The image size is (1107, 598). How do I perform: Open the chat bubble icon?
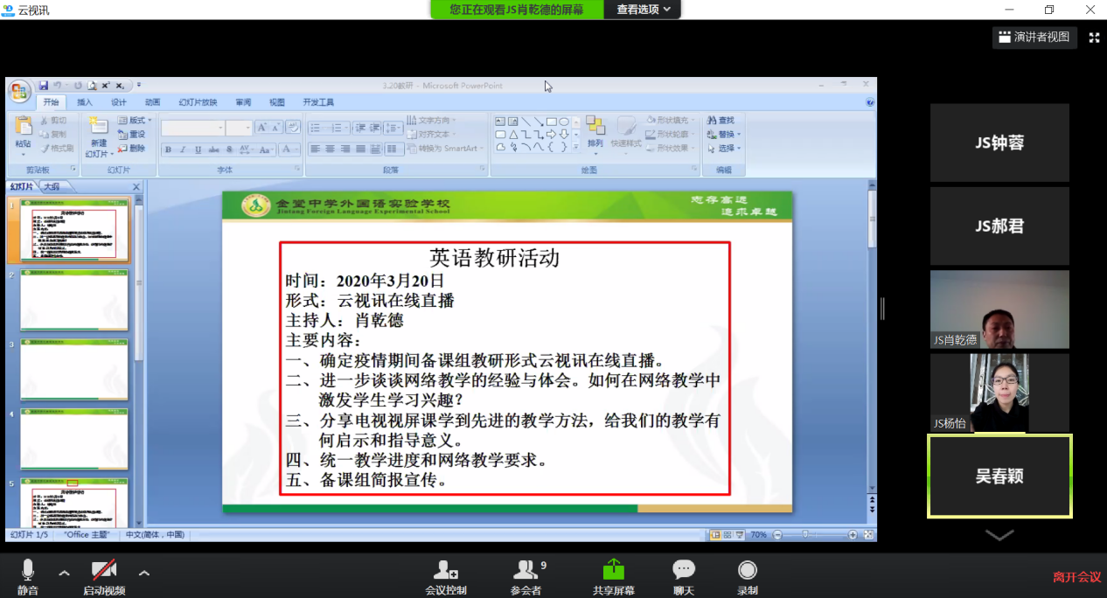(x=684, y=570)
